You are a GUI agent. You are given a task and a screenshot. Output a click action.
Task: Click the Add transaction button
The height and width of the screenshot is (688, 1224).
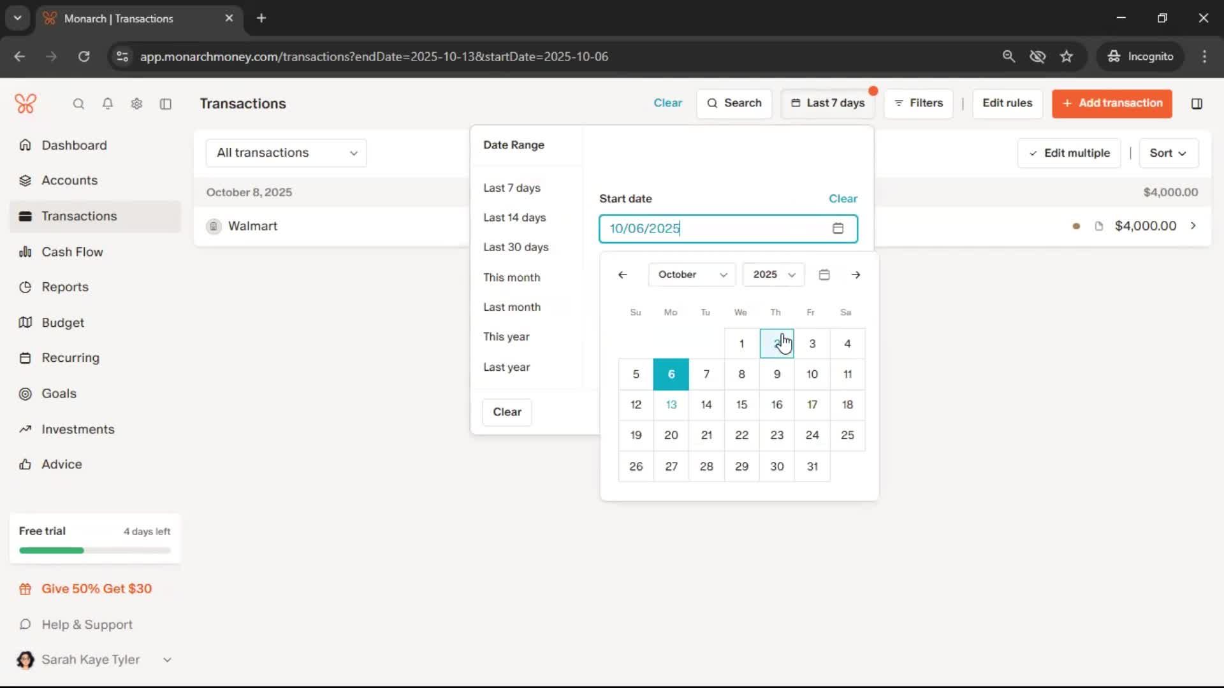tap(1112, 103)
